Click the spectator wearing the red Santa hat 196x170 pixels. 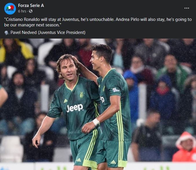pyautogui.click(x=184, y=147)
